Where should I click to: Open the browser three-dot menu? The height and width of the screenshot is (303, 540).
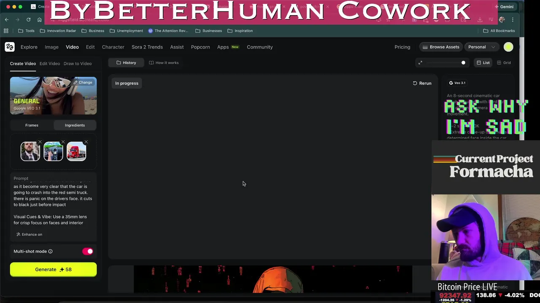513,20
